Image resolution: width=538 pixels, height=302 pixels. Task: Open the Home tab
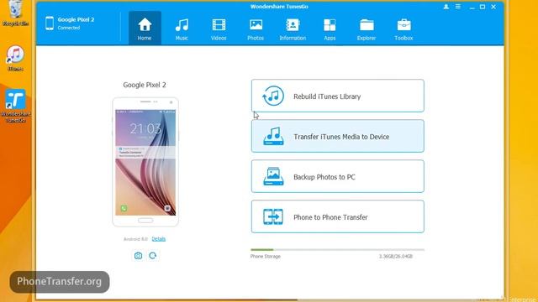coord(145,28)
